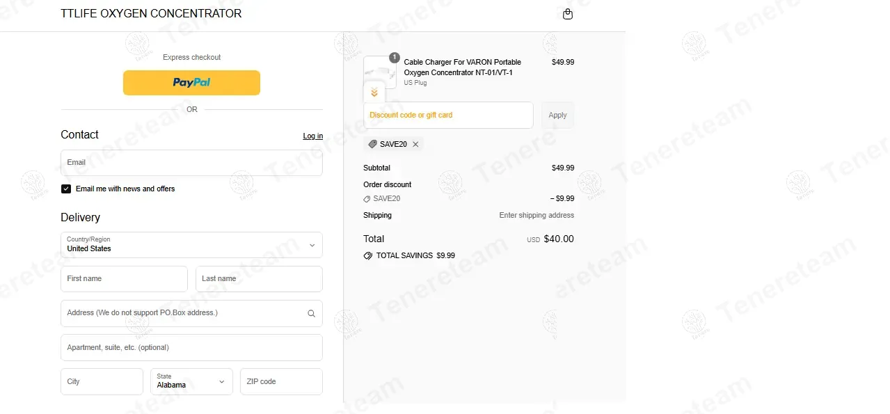Click the TOTAL SAVINGS $9.99 text
The image size is (890, 414).
pyautogui.click(x=415, y=255)
